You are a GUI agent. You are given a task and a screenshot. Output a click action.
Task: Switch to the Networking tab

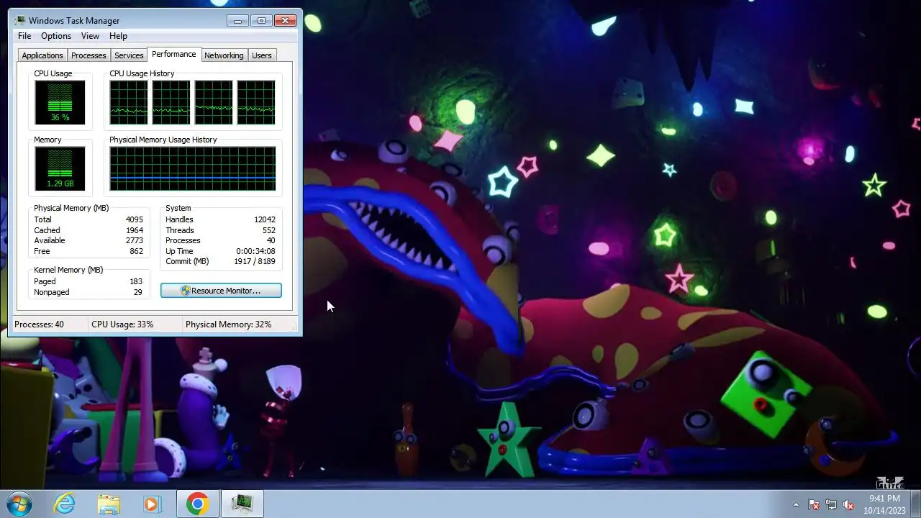(224, 55)
